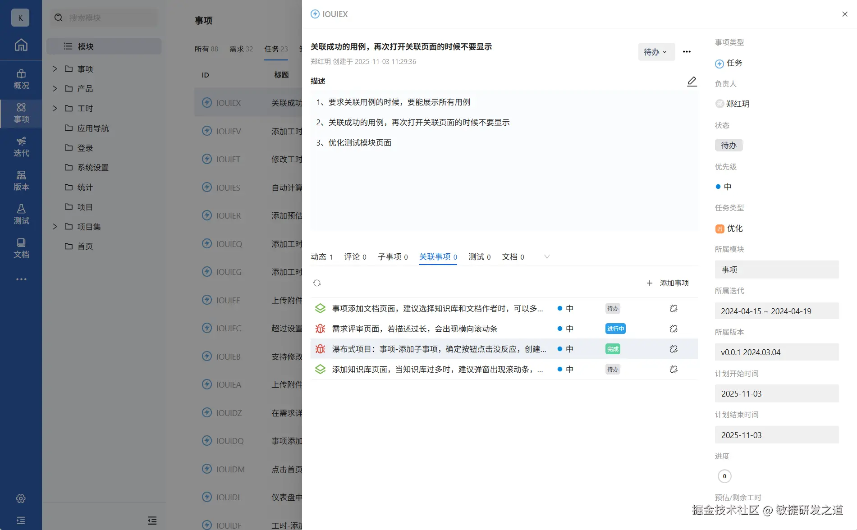Open the 所属版本 field v0.0.1

(777, 352)
